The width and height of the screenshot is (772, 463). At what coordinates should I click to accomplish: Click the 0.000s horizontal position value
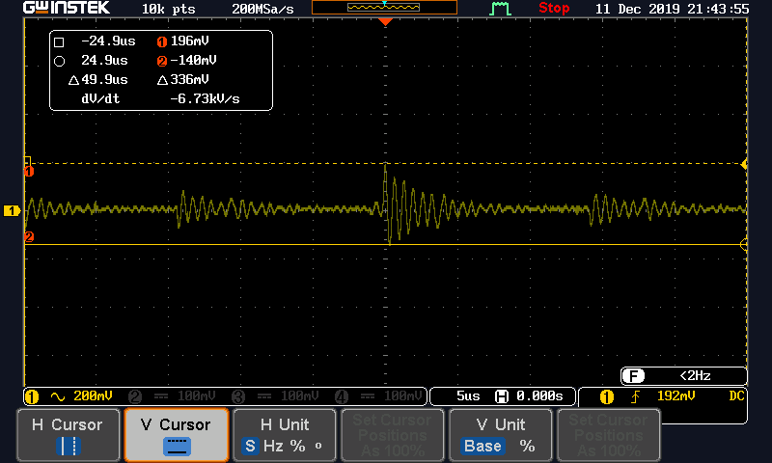[x=539, y=396]
